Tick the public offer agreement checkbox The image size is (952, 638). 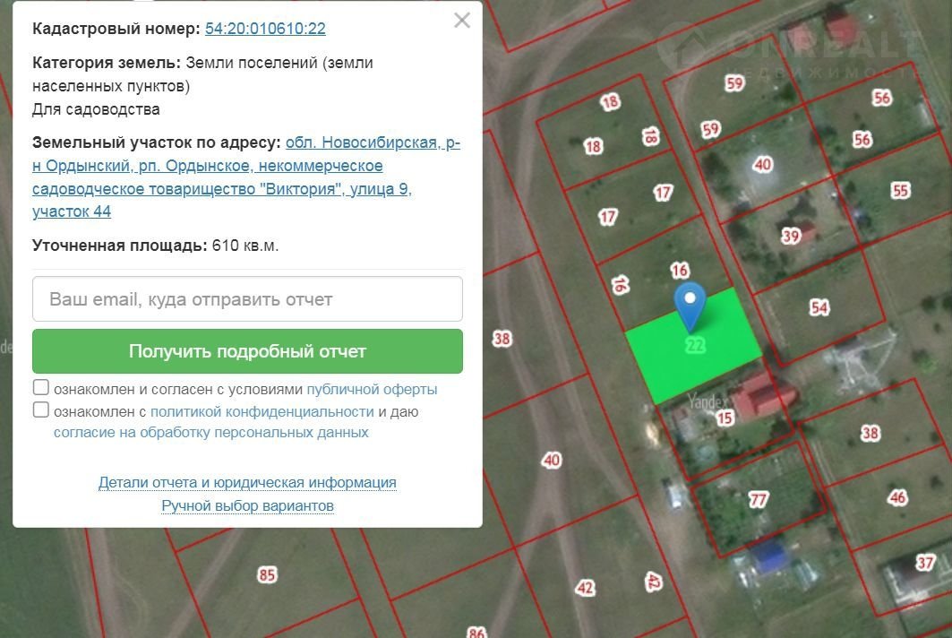[41, 388]
